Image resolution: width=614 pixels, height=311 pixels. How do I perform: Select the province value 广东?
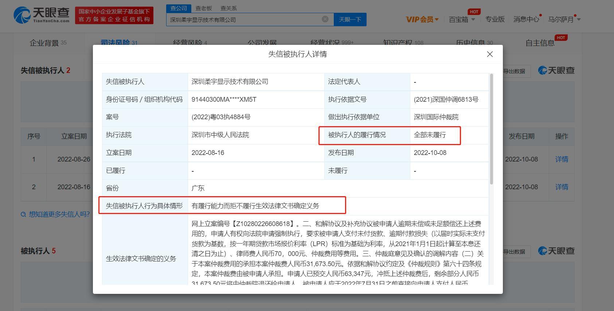coord(198,188)
